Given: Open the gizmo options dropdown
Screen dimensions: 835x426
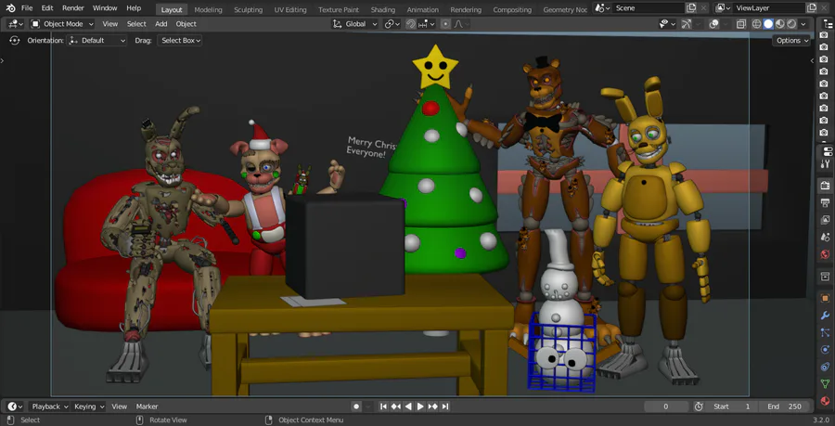Looking at the screenshot, I should (x=698, y=24).
